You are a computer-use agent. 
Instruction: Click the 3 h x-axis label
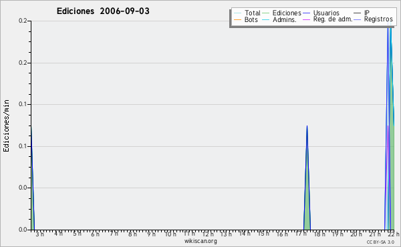(40, 234)
